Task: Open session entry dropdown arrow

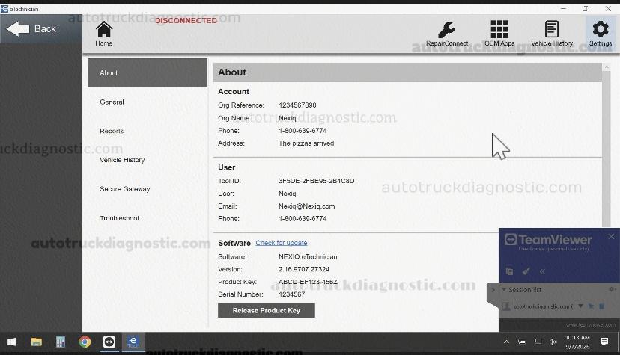Action: (x=580, y=306)
